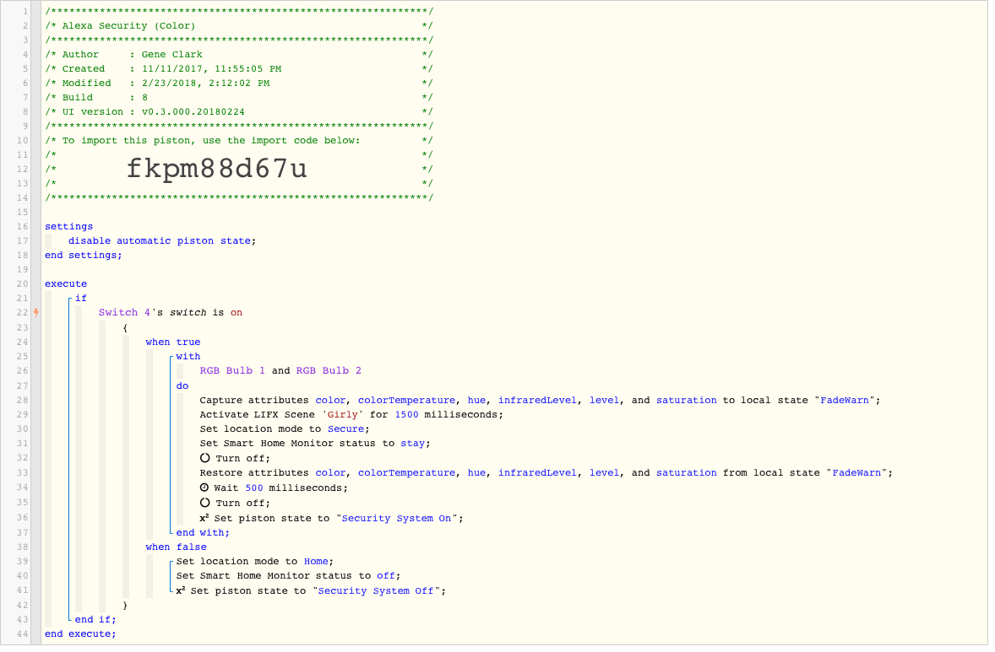
Task: Click 'stay' Smart Home Monitor status
Action: [x=412, y=444]
